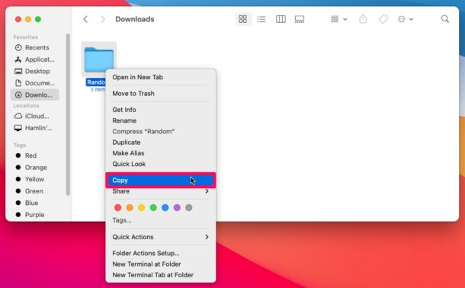
Task: Open the action (ellipsis) menu
Action: [x=406, y=19]
